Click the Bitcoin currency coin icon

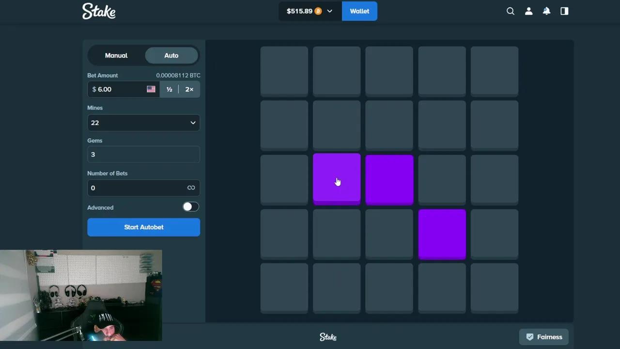point(318,11)
